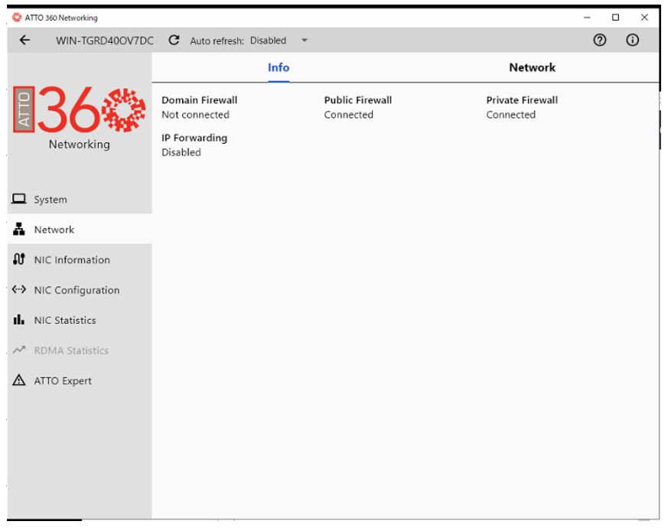
Task: Click the System laptop icon
Action: pyautogui.click(x=18, y=199)
